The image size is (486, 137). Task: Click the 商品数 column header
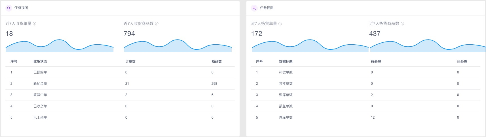(x=217, y=61)
